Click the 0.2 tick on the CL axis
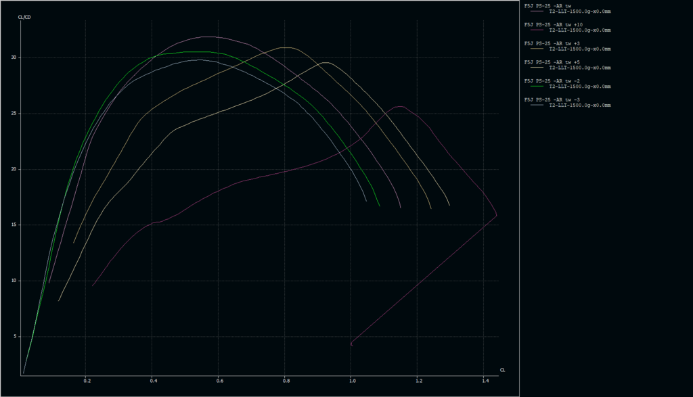 pos(87,381)
